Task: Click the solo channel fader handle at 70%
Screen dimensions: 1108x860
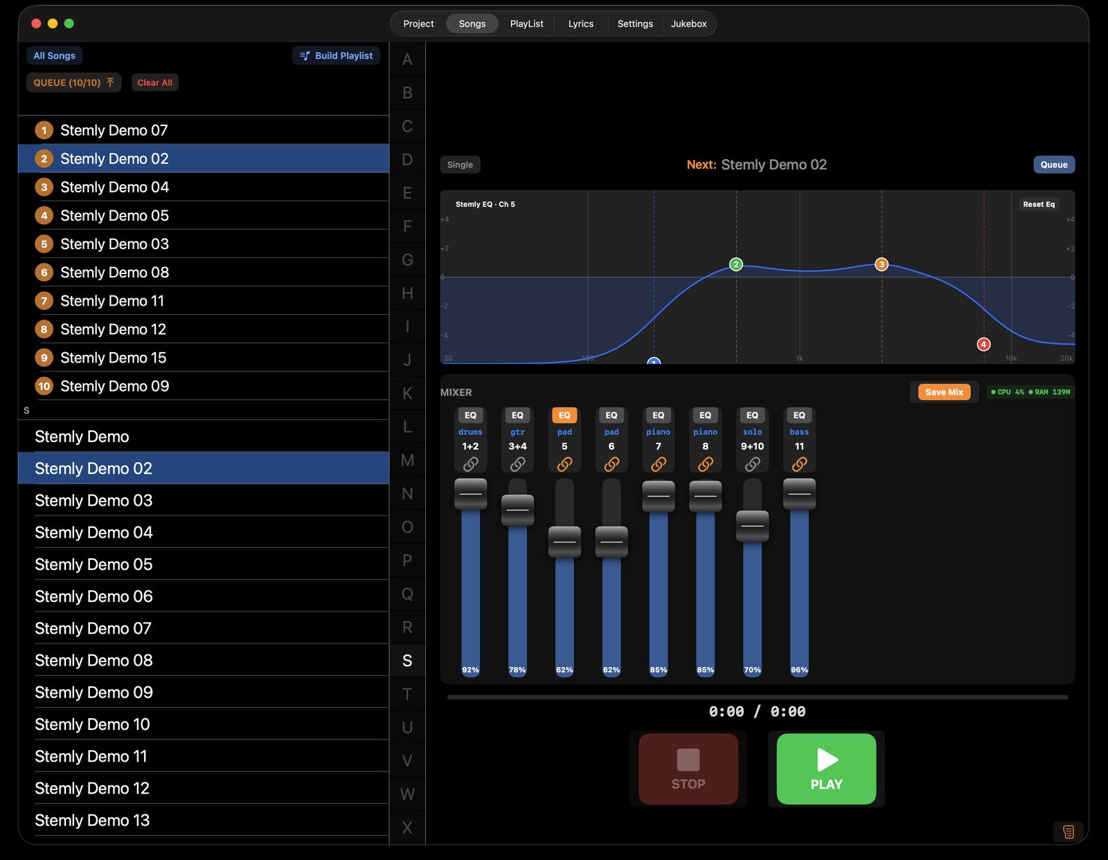Action: pos(752,527)
